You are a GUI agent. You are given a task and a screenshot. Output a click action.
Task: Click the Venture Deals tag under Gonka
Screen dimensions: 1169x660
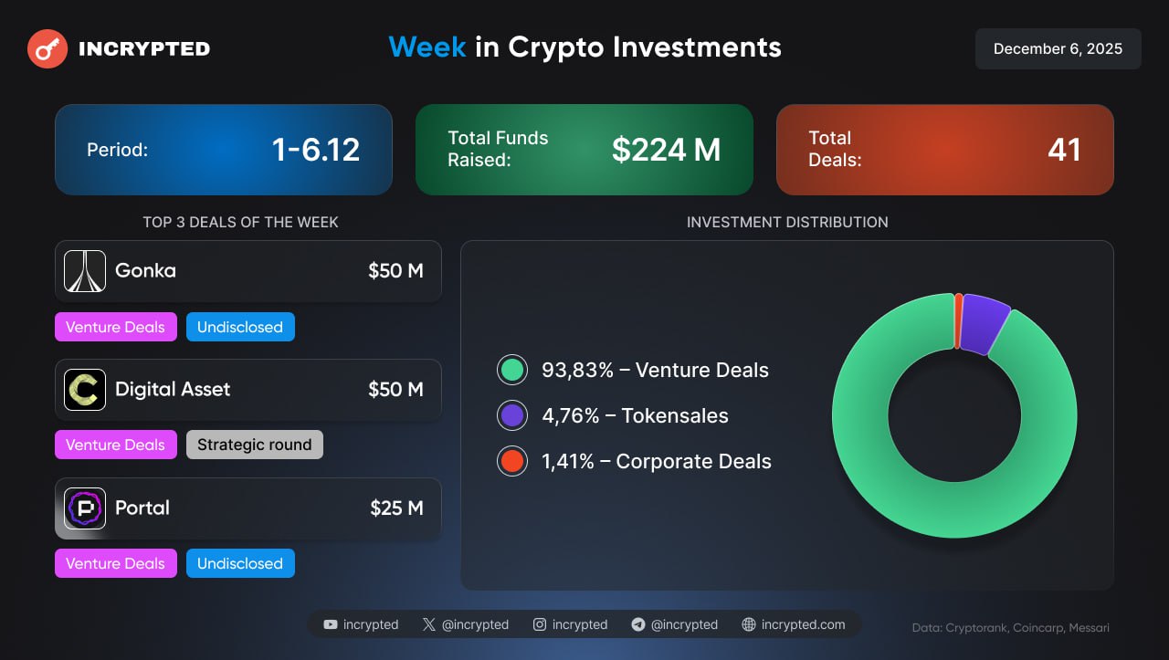115,327
